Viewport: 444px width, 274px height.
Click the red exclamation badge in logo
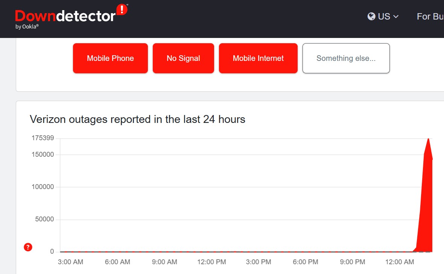coord(122,10)
